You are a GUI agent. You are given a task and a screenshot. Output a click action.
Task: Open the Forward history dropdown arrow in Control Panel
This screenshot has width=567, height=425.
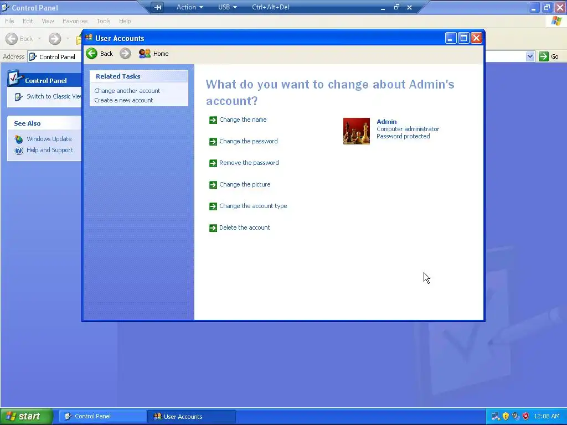(68, 39)
